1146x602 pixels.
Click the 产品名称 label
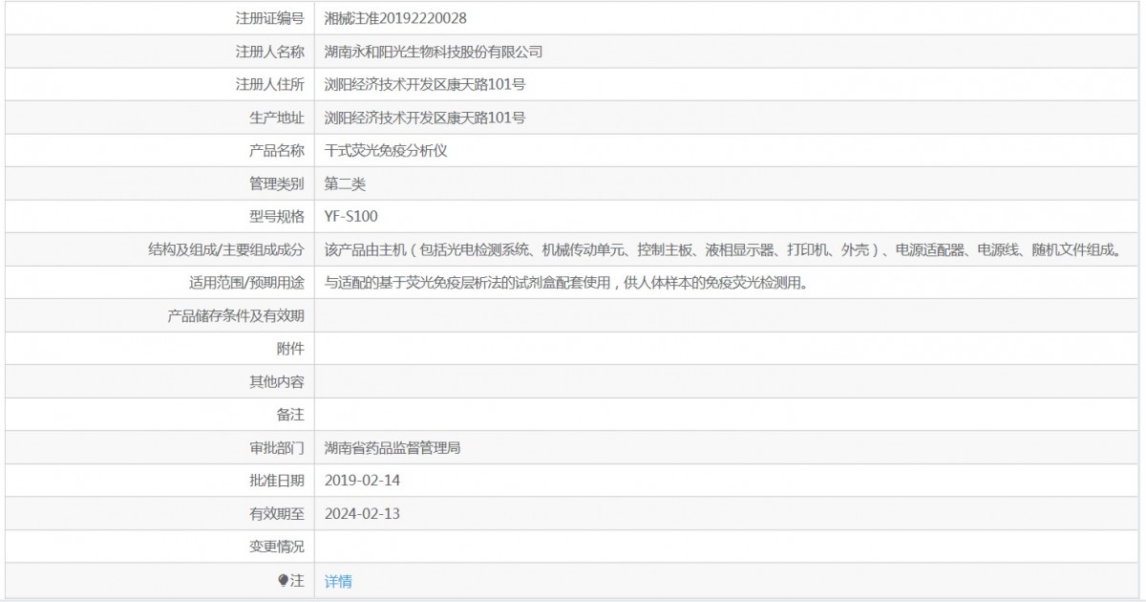[x=276, y=150]
